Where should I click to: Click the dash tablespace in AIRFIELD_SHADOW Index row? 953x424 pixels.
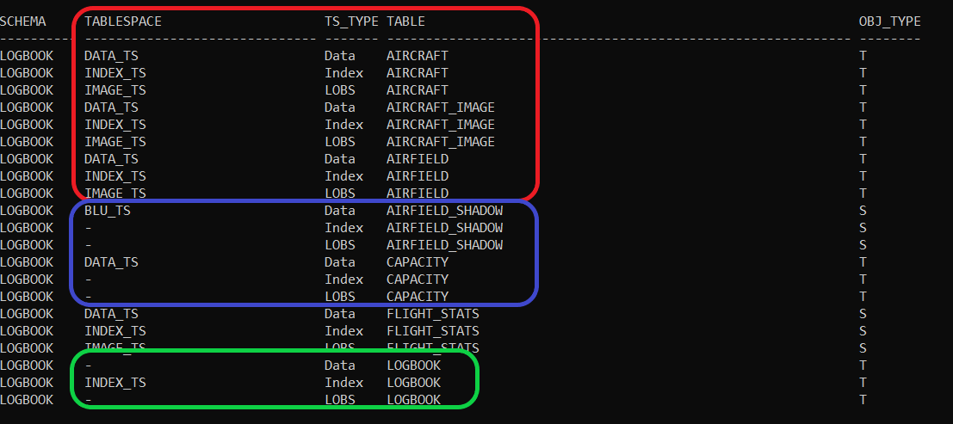pyautogui.click(x=88, y=228)
